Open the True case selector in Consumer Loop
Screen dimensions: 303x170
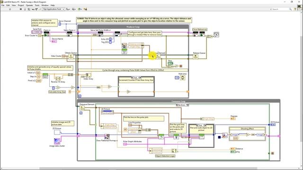pyautogui.click(x=201, y=125)
